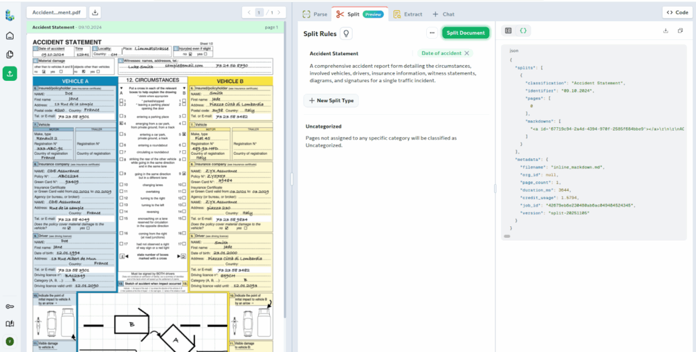Open the three-dot more options menu
The image size is (696, 352).
pyautogui.click(x=431, y=33)
